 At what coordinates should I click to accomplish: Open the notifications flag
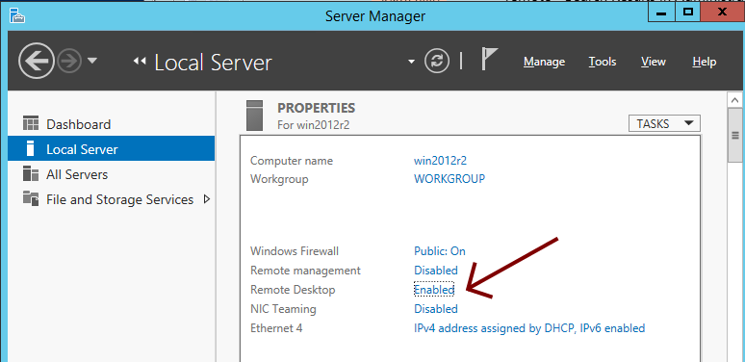[x=489, y=59]
